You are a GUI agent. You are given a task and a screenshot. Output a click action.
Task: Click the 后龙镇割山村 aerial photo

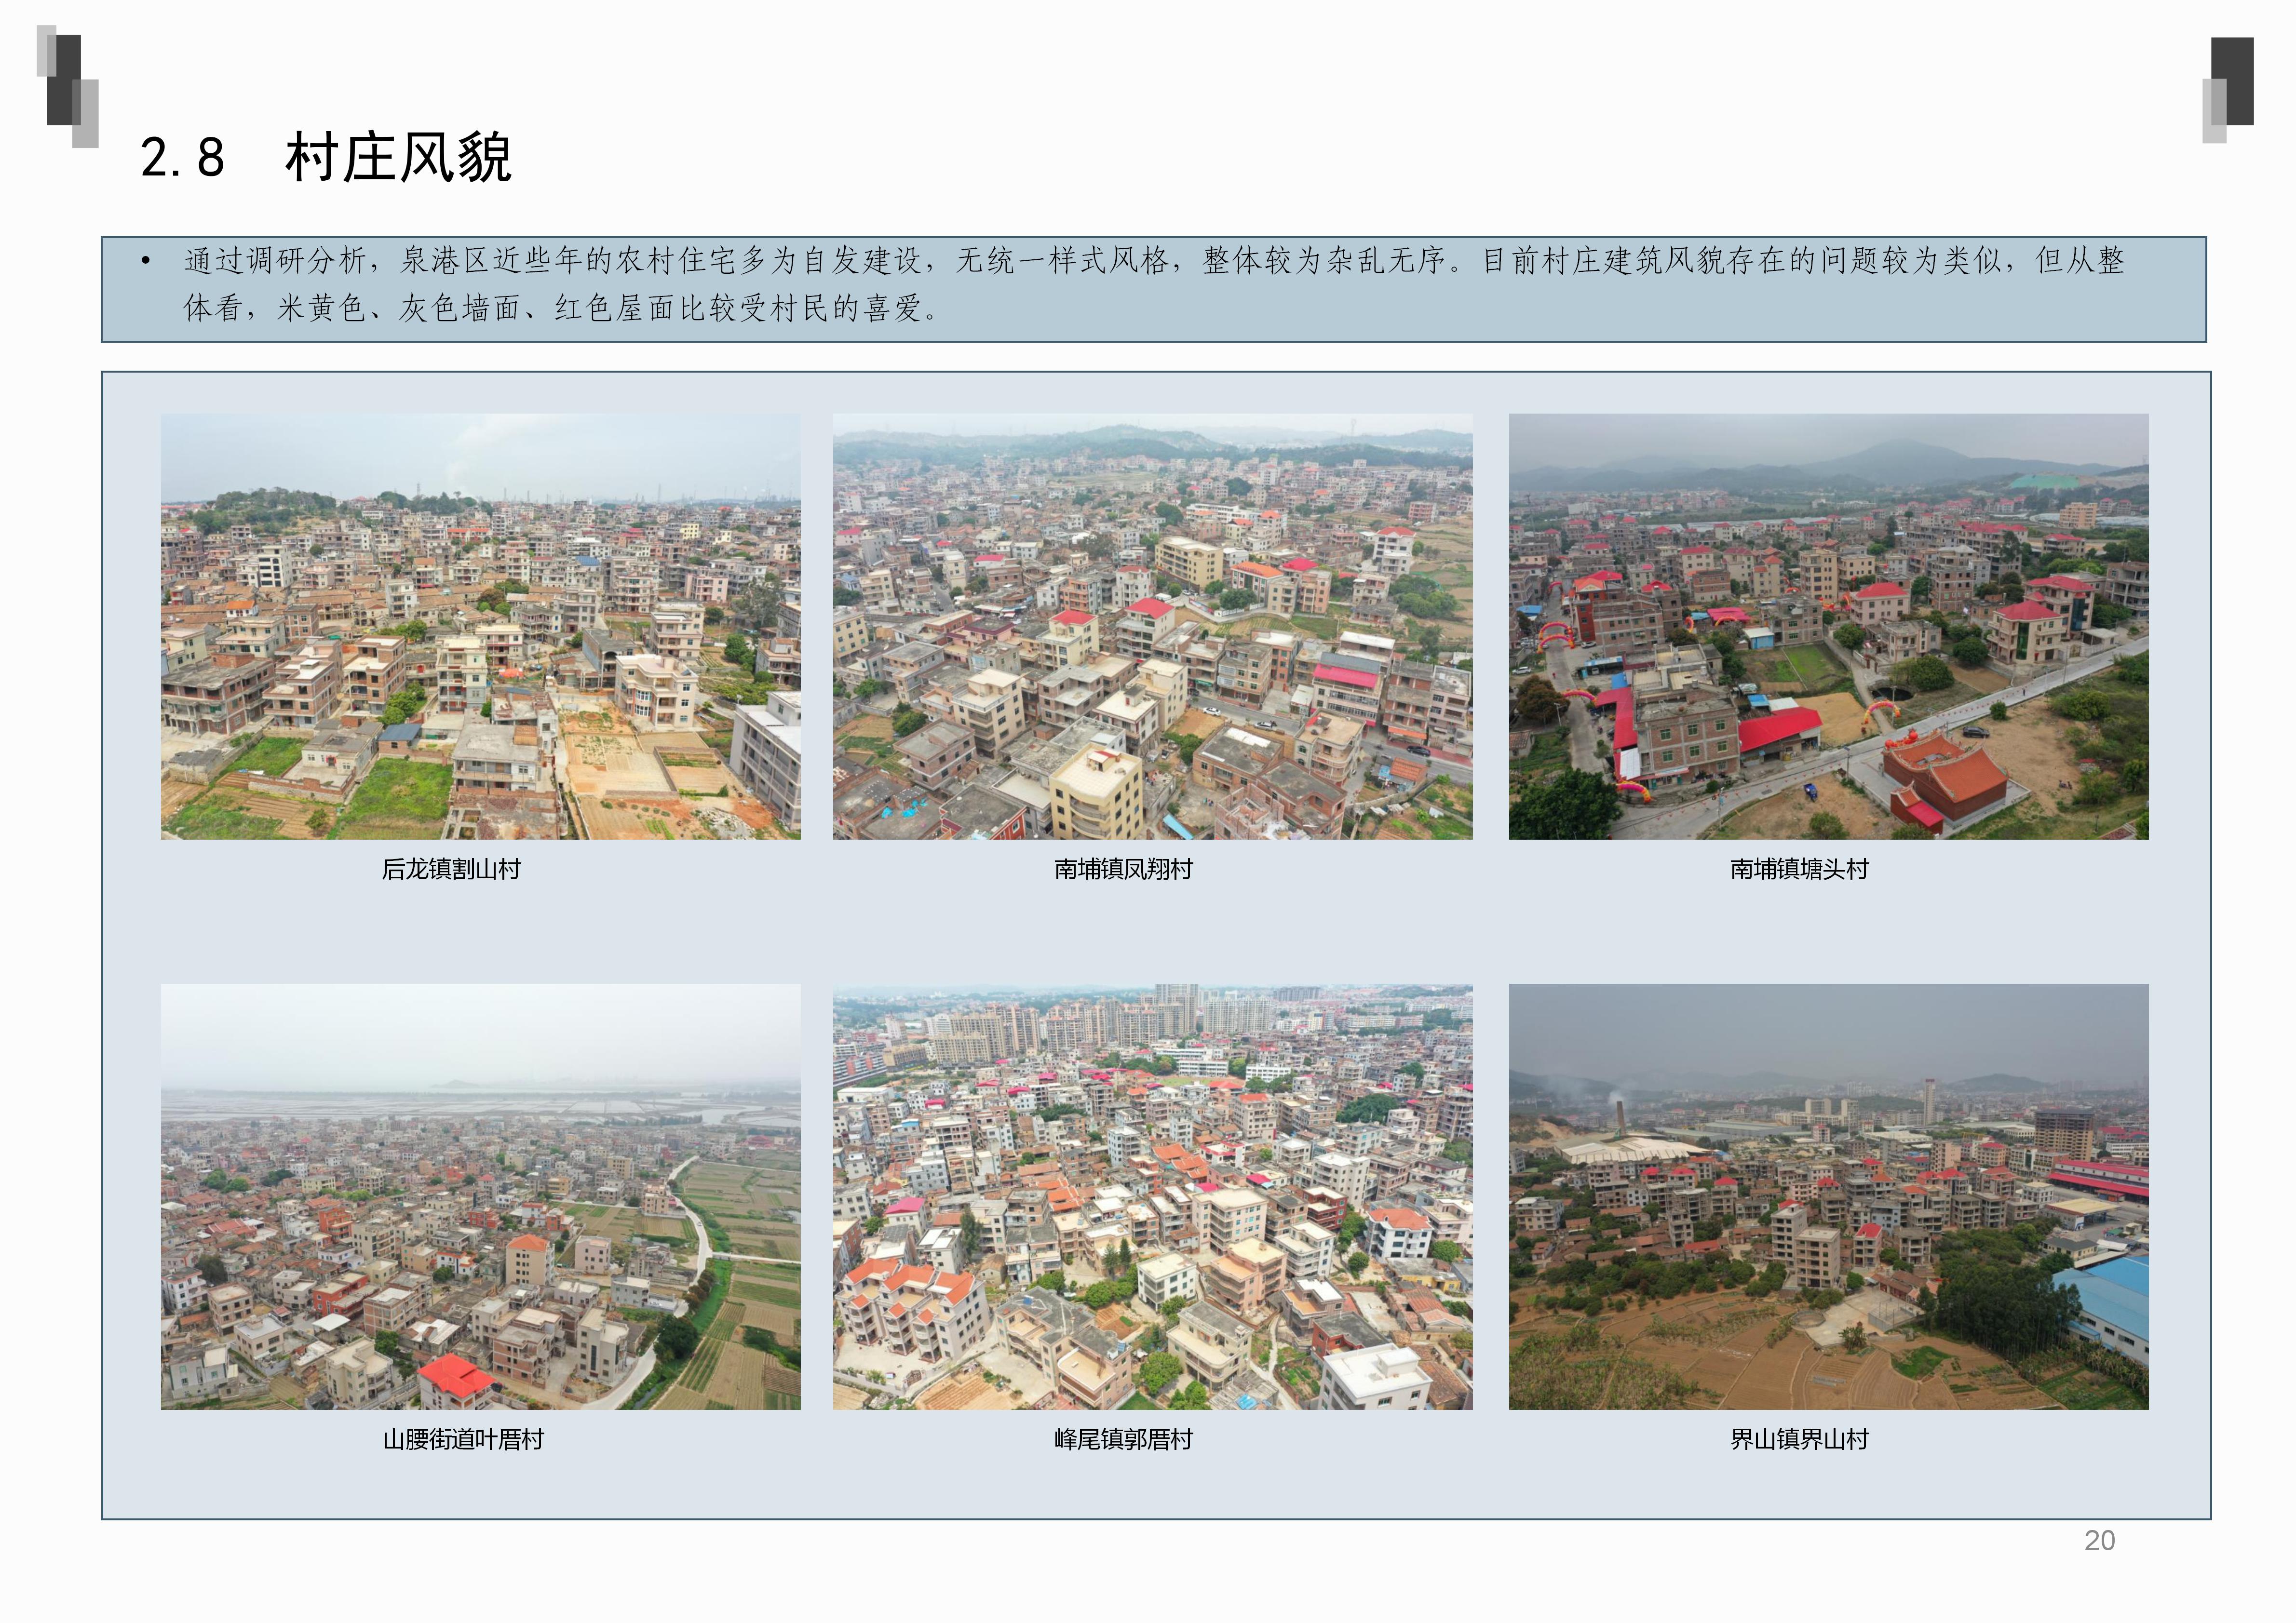(x=480, y=626)
